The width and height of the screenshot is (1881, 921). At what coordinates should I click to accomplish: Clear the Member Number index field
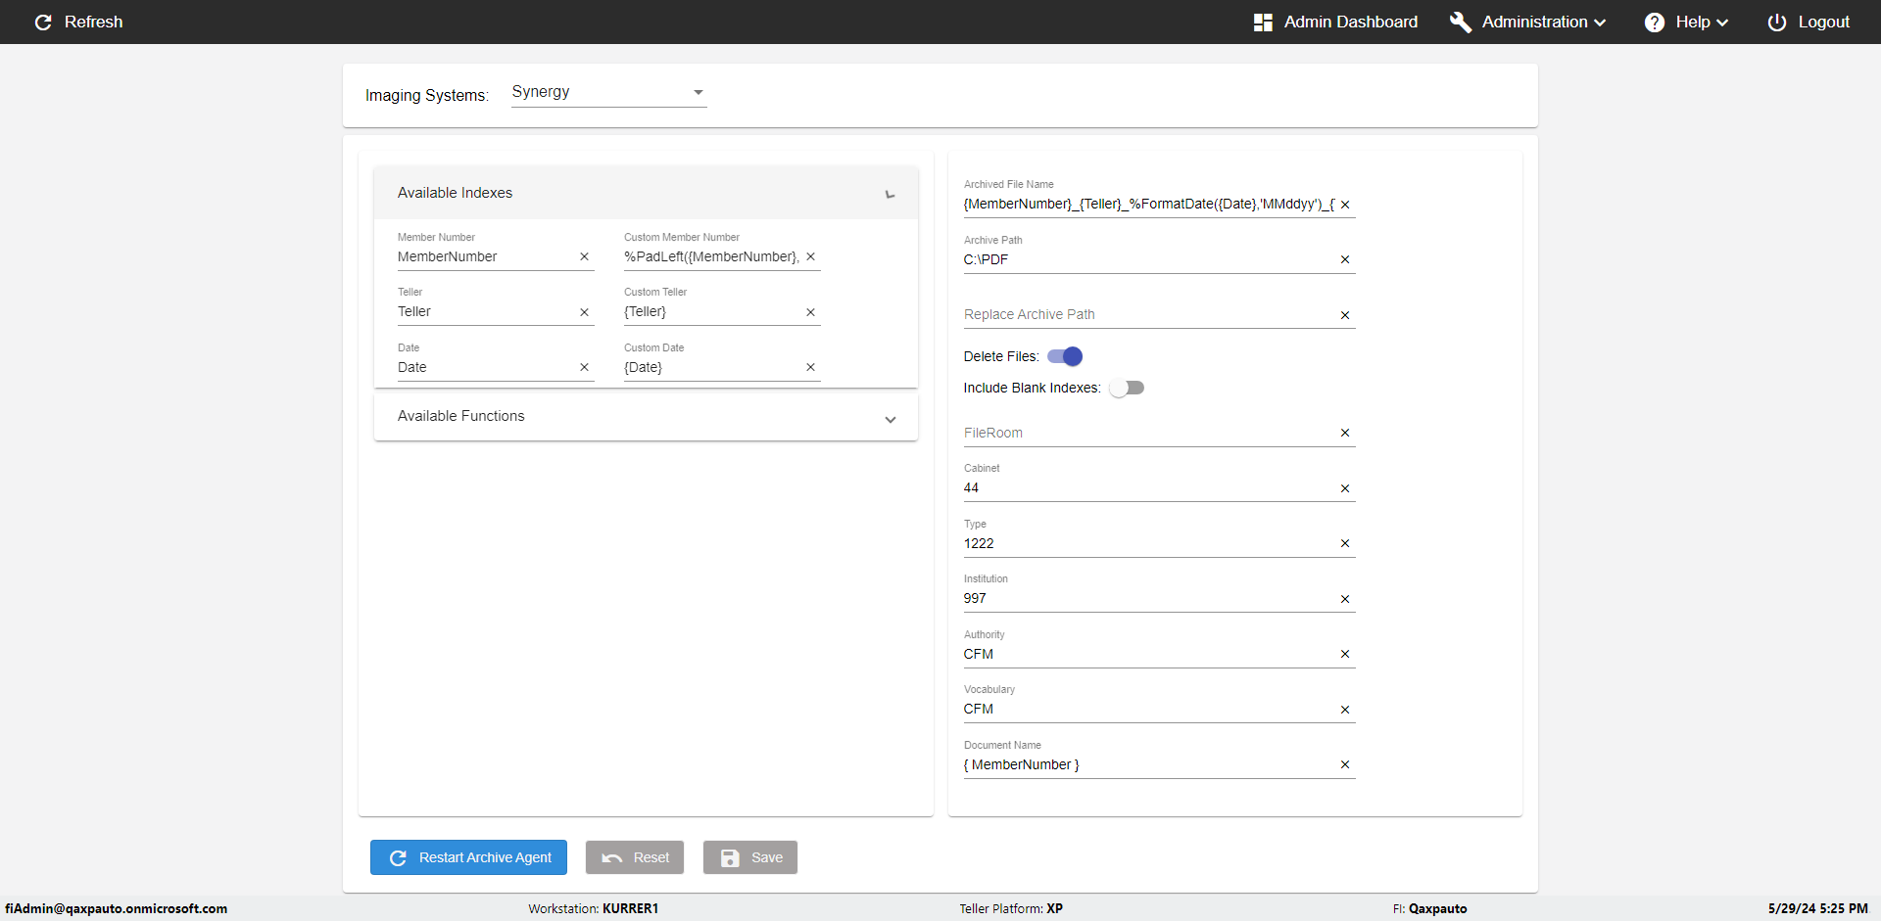(x=585, y=256)
